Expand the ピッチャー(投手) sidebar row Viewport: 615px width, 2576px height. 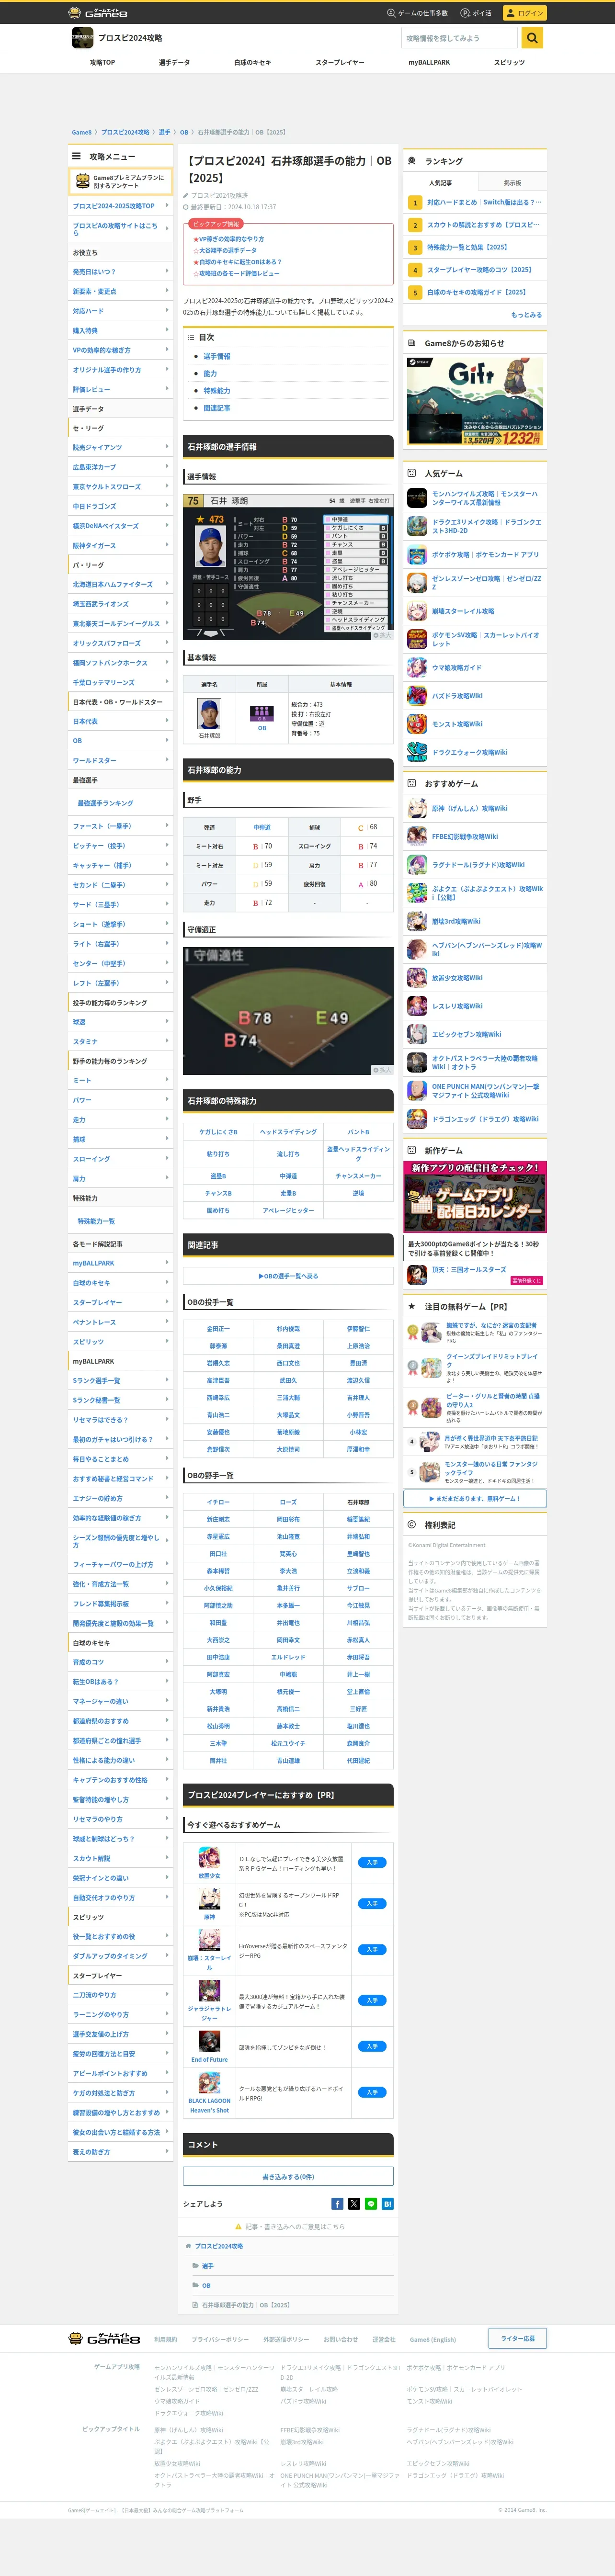tap(121, 846)
